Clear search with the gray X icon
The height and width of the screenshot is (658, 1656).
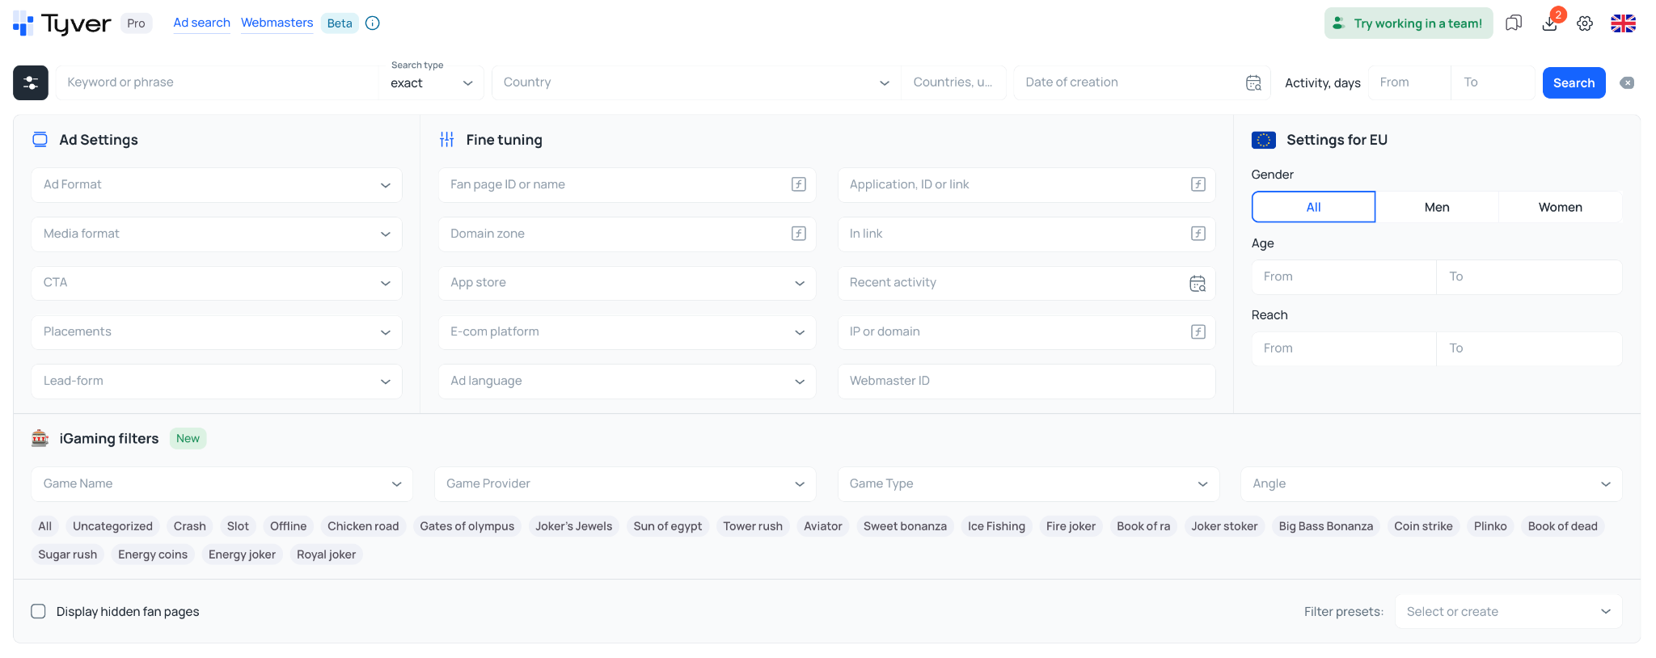click(x=1627, y=82)
